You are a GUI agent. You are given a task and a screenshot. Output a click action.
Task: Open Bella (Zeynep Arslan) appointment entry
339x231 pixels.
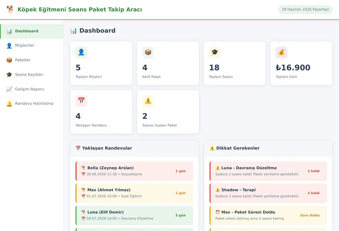tap(134, 171)
